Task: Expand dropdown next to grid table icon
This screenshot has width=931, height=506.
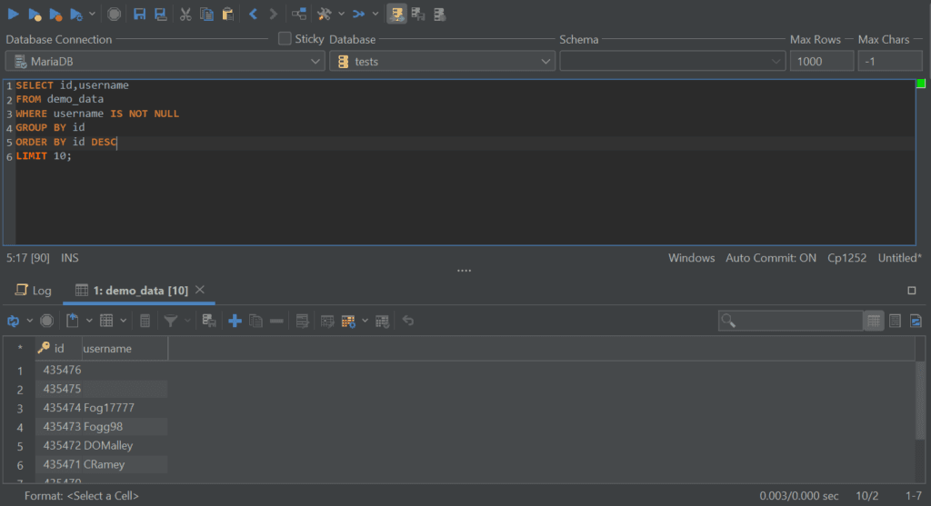Action: 123,321
